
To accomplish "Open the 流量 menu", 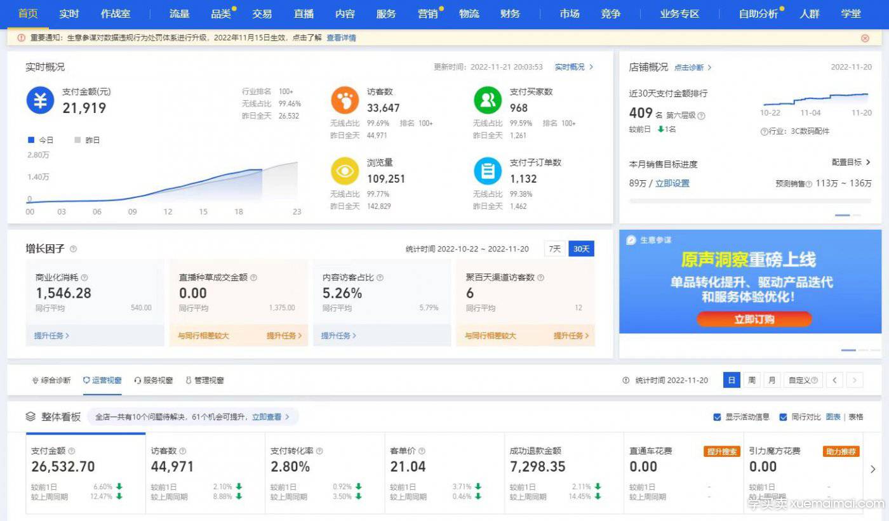I will [x=179, y=13].
